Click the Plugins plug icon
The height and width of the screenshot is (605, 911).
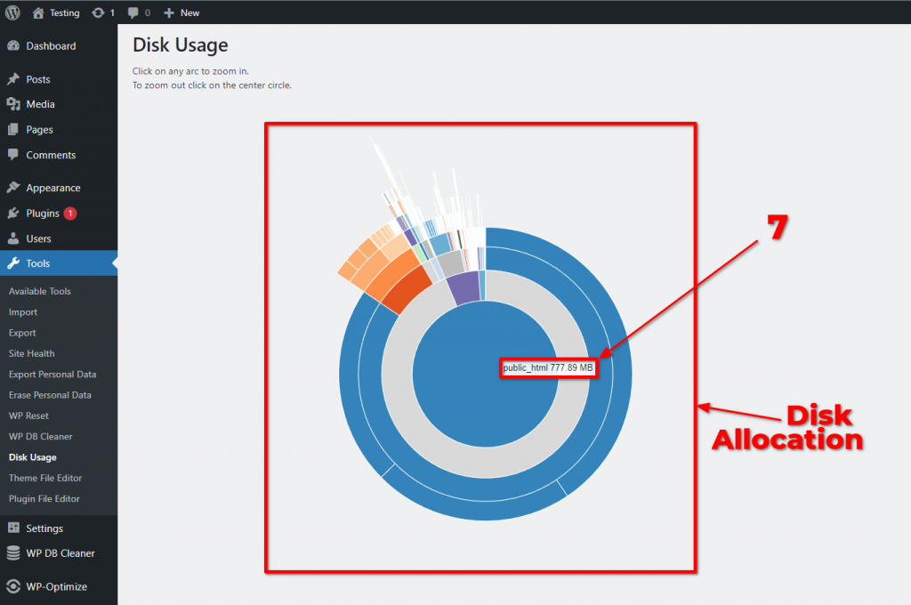pyautogui.click(x=13, y=214)
